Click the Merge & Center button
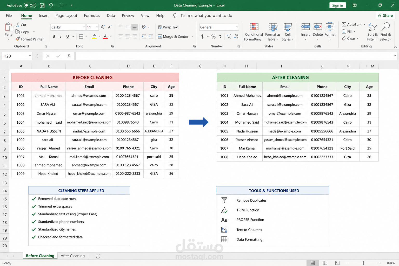 (173, 37)
